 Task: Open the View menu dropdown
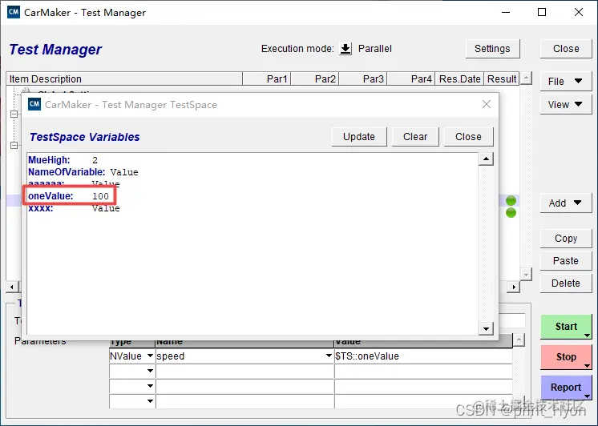(x=566, y=104)
